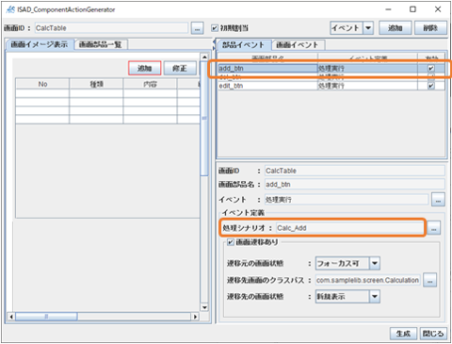Click the vertical scrollbar thumb of the left panel
Screen dimensions: 452x344
[204, 118]
